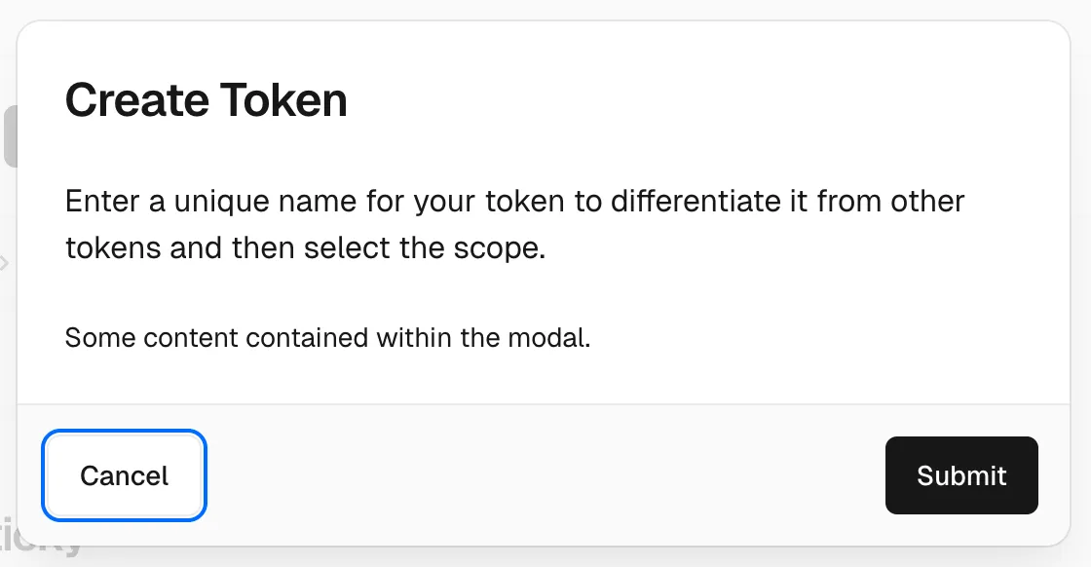Viewport: 1091px width, 567px height.
Task: Click the "Enter a unique name" description line
Action: (x=514, y=202)
